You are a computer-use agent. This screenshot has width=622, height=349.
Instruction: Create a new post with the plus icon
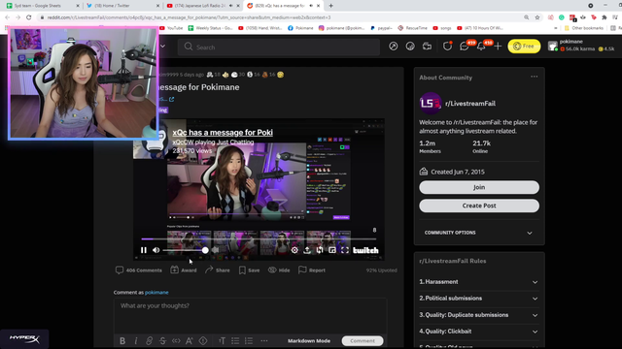[x=498, y=47]
